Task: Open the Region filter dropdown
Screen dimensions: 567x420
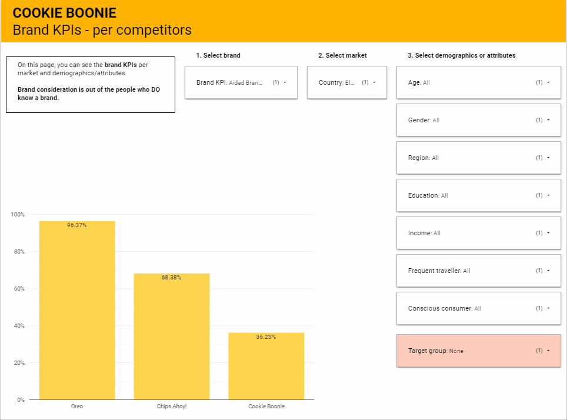Action: (478, 158)
